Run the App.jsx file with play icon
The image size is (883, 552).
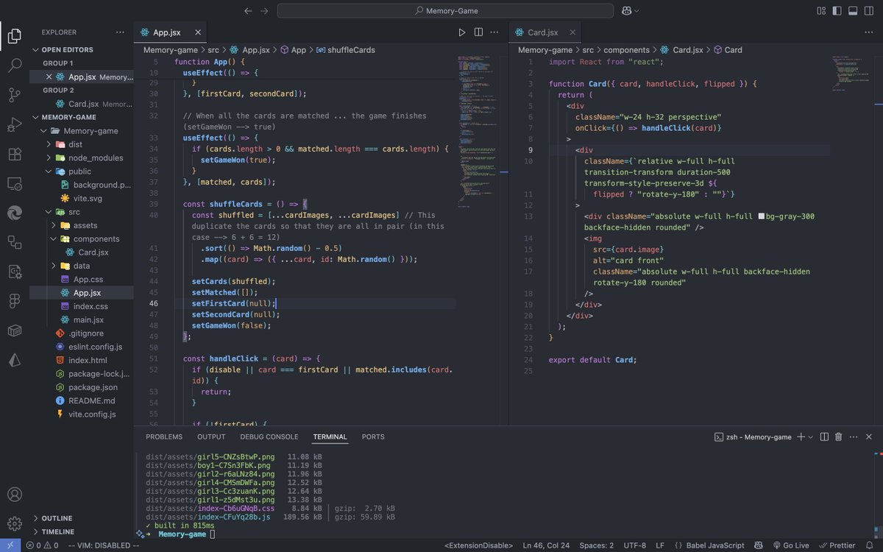[x=462, y=32]
